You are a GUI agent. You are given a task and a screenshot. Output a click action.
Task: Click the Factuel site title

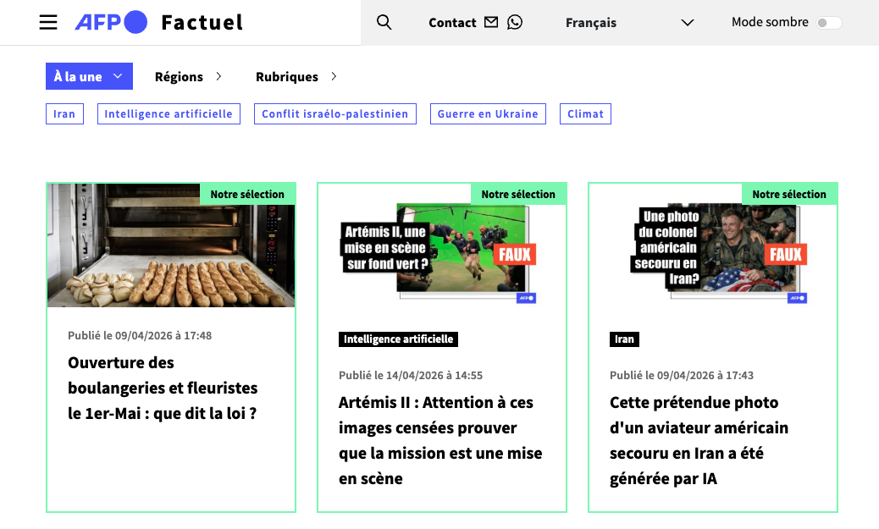click(x=202, y=22)
